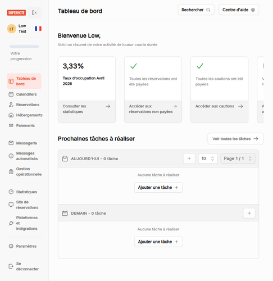Screen dimensions: 273x281
Task: Click the help lifebuoy icon
Action: click(x=253, y=10)
